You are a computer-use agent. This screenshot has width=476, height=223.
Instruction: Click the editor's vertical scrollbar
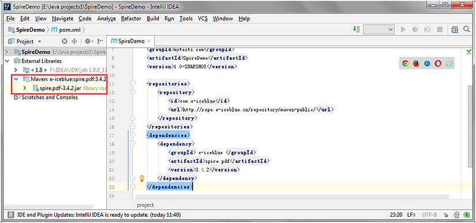click(469, 127)
